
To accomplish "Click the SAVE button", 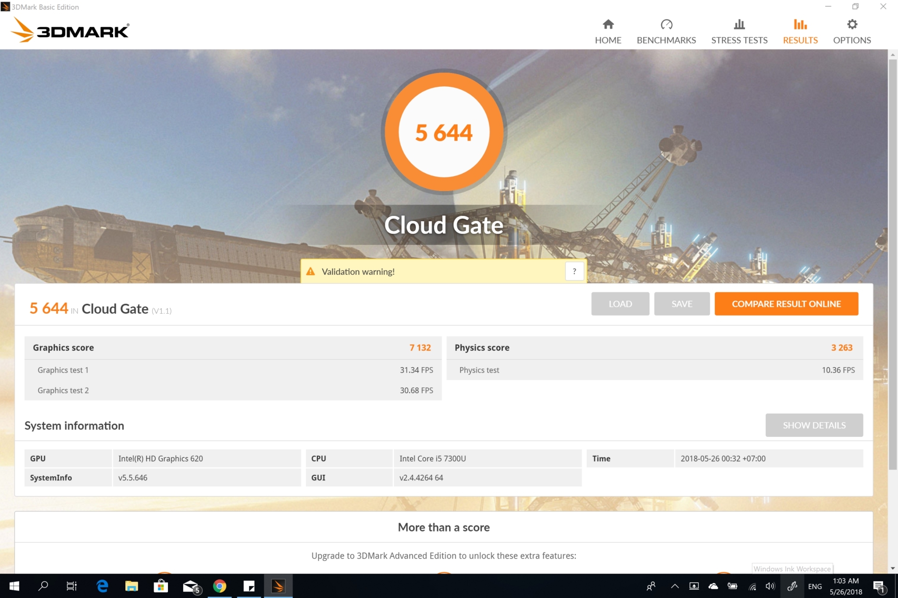I will coord(682,304).
